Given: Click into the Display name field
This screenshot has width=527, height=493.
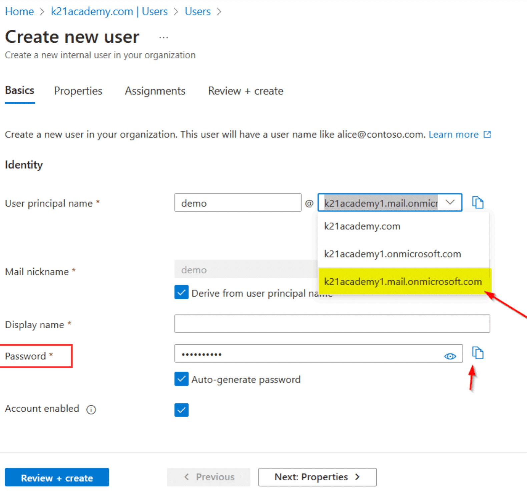Looking at the screenshot, I should [x=332, y=324].
